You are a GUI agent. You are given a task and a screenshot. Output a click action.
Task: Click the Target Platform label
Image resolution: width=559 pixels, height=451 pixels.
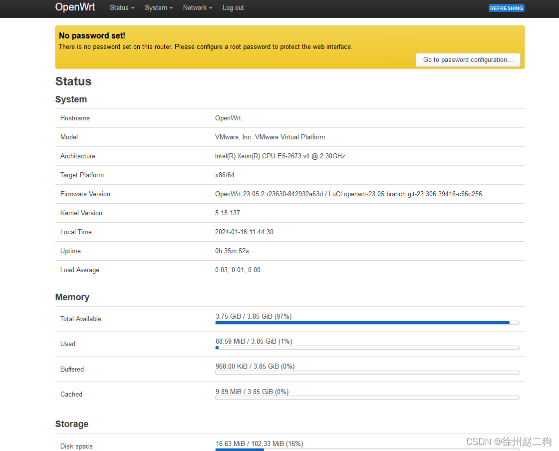point(82,175)
